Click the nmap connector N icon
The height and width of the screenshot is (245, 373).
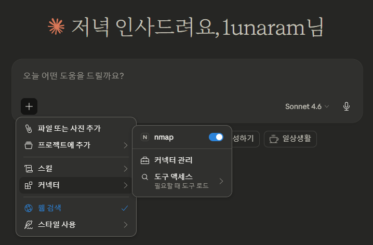(145, 137)
